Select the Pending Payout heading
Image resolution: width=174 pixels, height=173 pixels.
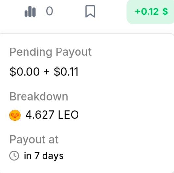click(x=51, y=52)
